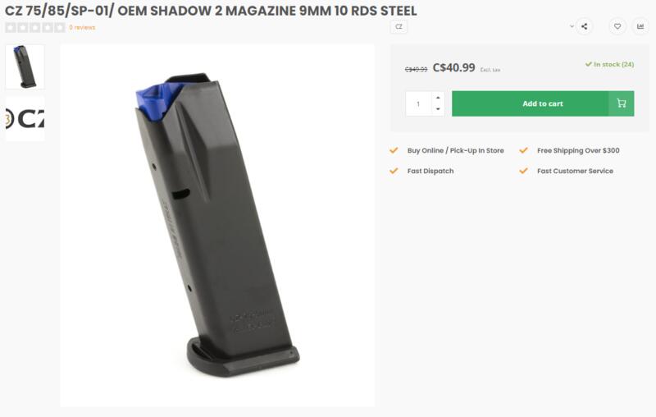Select the magazine thumbnail image

coord(25,66)
